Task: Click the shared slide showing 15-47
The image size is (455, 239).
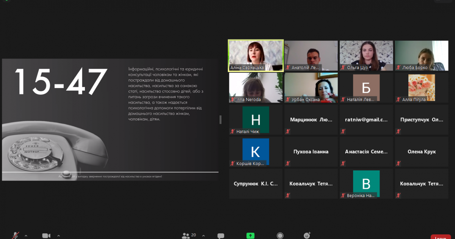Action: [x=110, y=119]
